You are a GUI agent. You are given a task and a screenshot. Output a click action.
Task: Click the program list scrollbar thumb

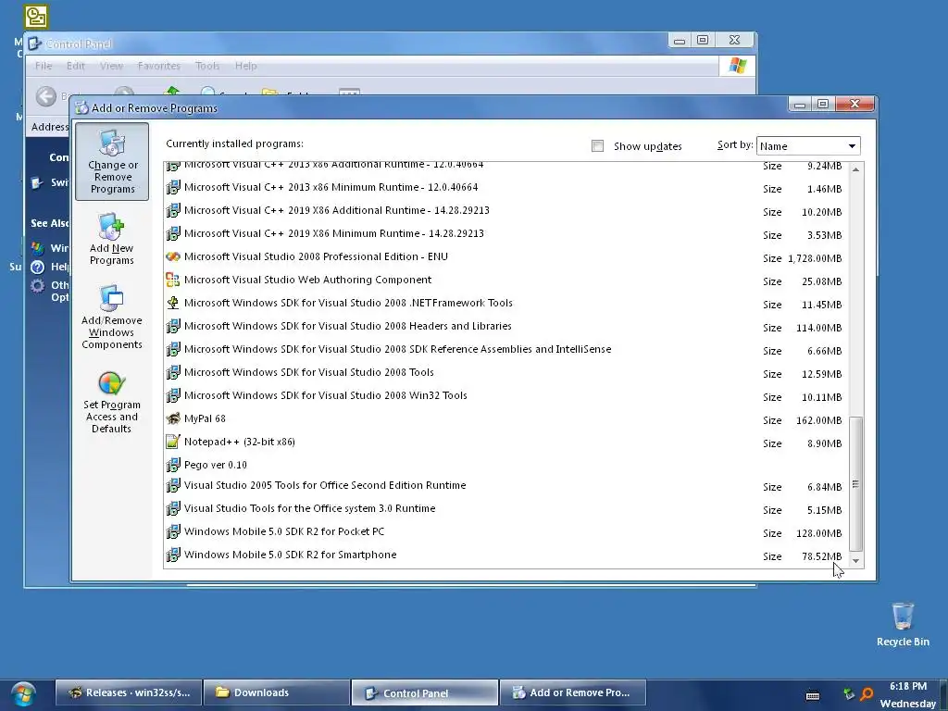tap(855, 483)
